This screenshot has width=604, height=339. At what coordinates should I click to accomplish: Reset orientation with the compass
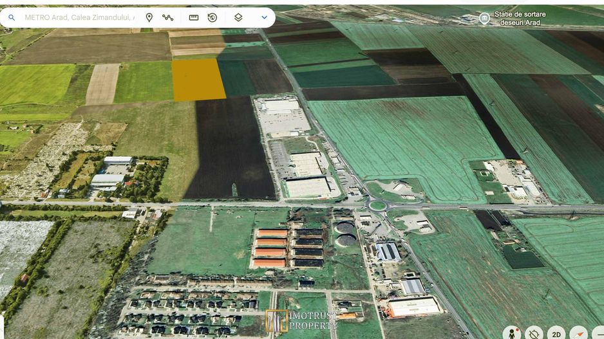[x=579, y=334]
